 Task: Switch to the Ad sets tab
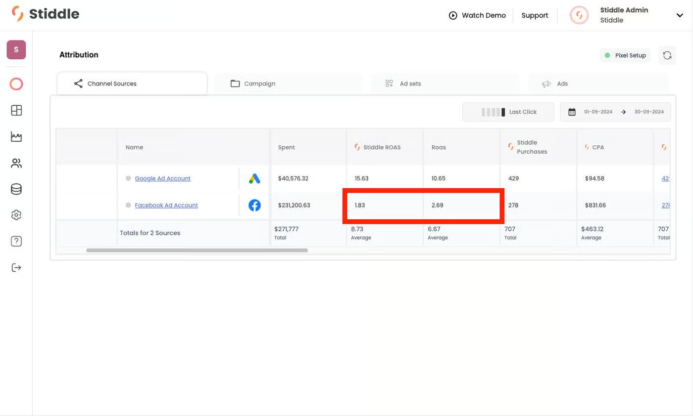[x=445, y=83]
